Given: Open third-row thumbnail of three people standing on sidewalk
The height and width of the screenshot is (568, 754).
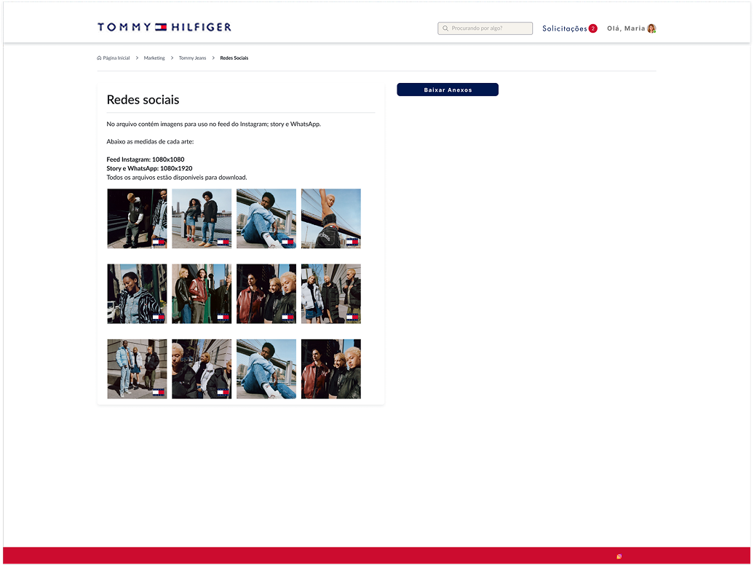Looking at the screenshot, I should pos(137,369).
